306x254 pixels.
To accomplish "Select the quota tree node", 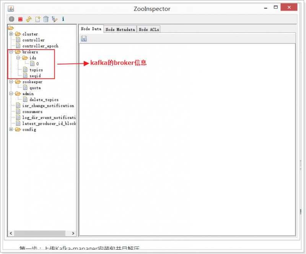I will pyautogui.click(x=35, y=88).
